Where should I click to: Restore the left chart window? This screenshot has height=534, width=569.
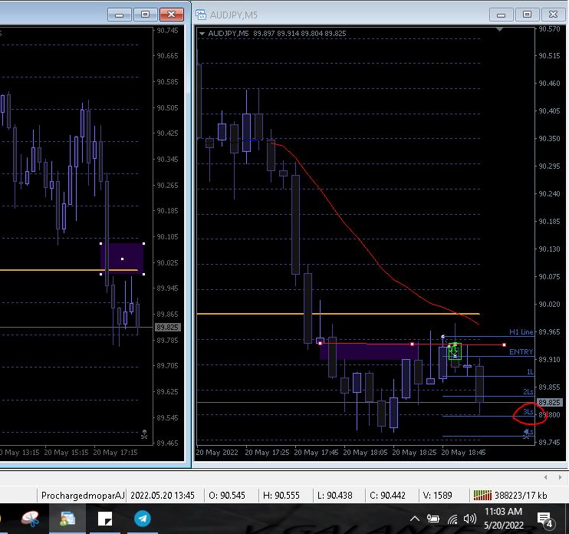click(x=146, y=15)
